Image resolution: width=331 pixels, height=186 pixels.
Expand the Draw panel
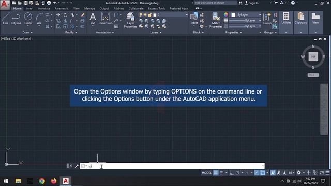(27, 32)
